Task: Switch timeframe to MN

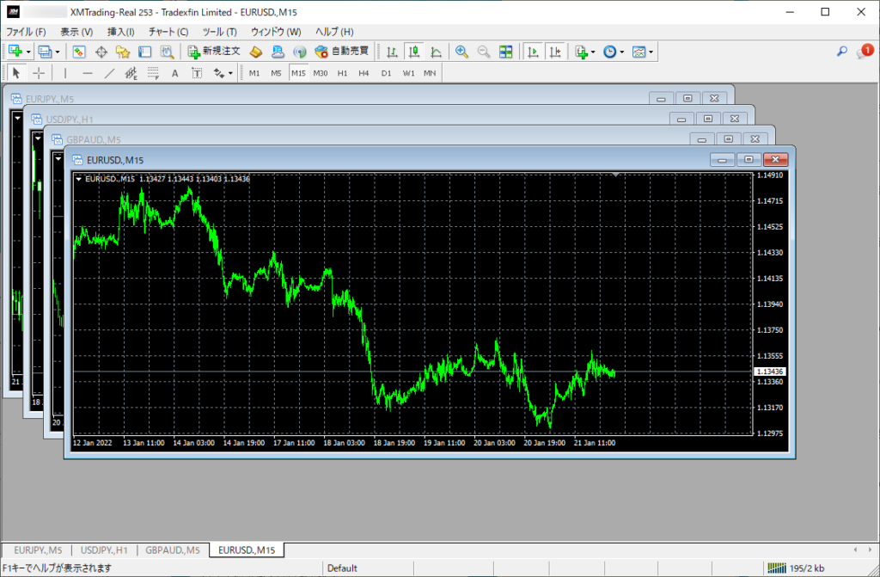Action: click(430, 73)
